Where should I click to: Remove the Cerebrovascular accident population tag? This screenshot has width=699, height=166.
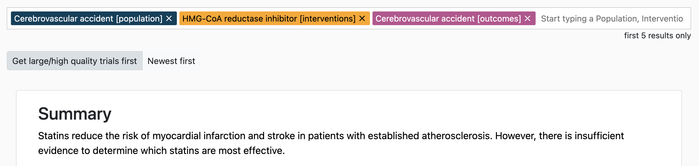(x=169, y=18)
